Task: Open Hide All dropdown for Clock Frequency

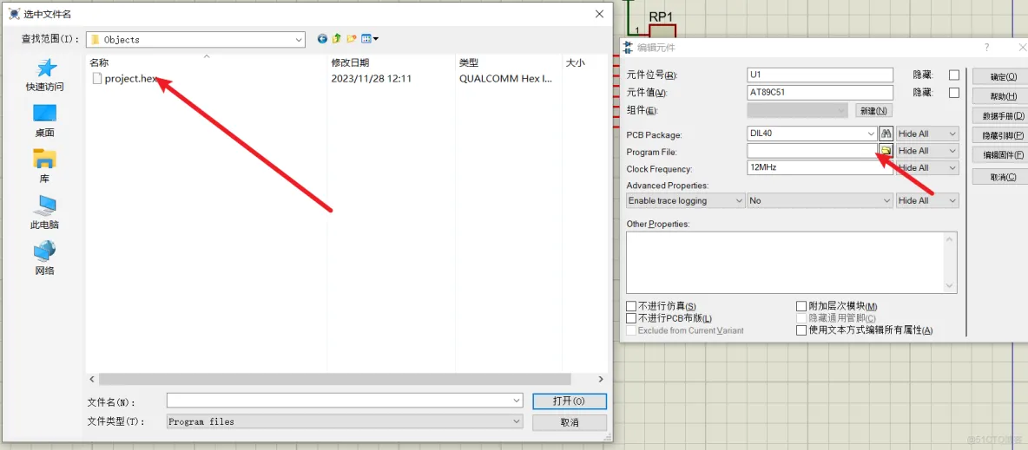Action: point(927,167)
